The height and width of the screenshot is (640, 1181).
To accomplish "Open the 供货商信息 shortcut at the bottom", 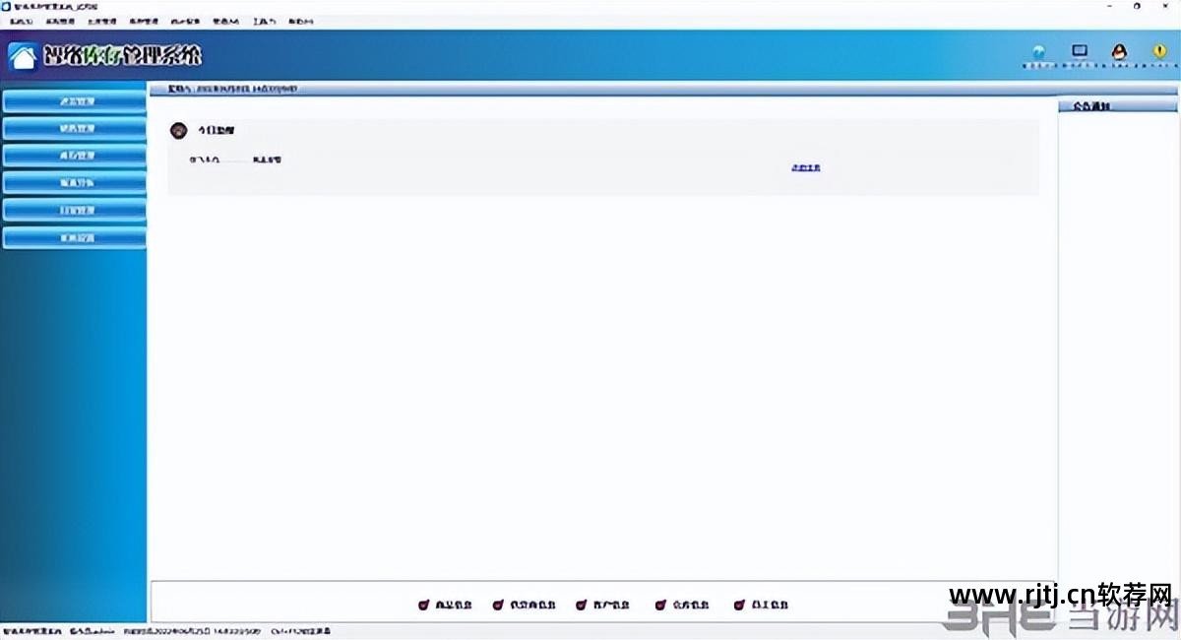I will pyautogui.click(x=525, y=605).
